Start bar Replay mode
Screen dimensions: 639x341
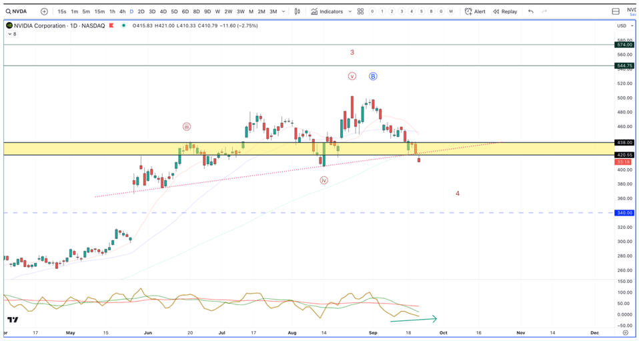pos(504,11)
